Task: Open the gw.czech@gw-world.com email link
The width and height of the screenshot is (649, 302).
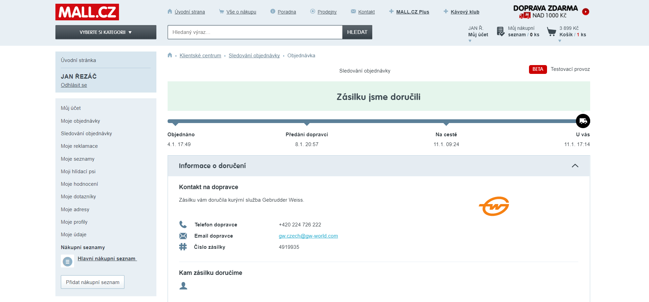Action: (308, 236)
